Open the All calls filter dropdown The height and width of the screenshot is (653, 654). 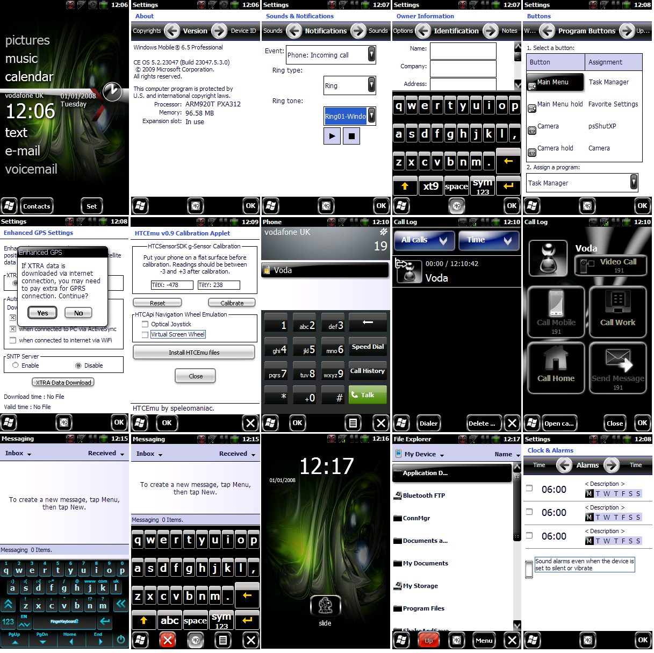coord(424,240)
